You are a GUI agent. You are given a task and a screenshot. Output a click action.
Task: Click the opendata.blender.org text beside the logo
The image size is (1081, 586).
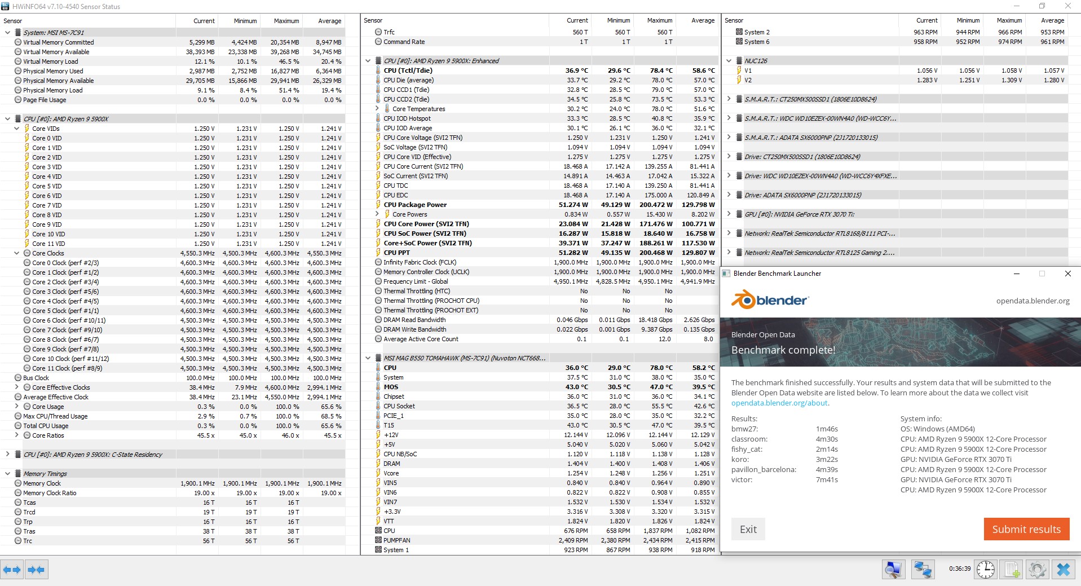(x=1033, y=301)
